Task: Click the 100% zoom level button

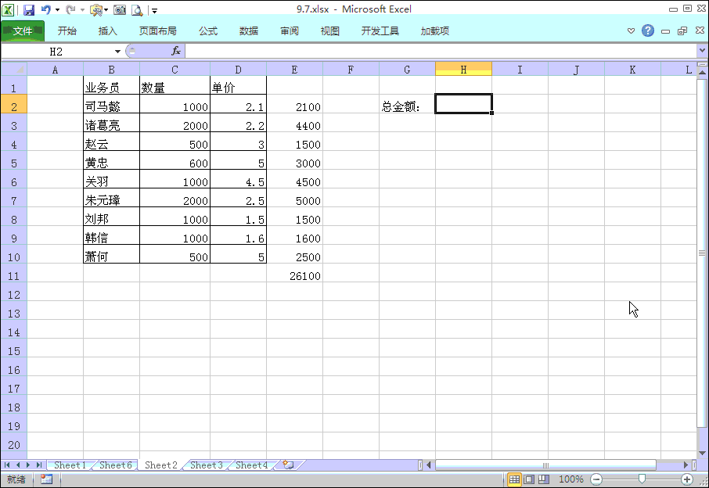Action: (x=571, y=479)
